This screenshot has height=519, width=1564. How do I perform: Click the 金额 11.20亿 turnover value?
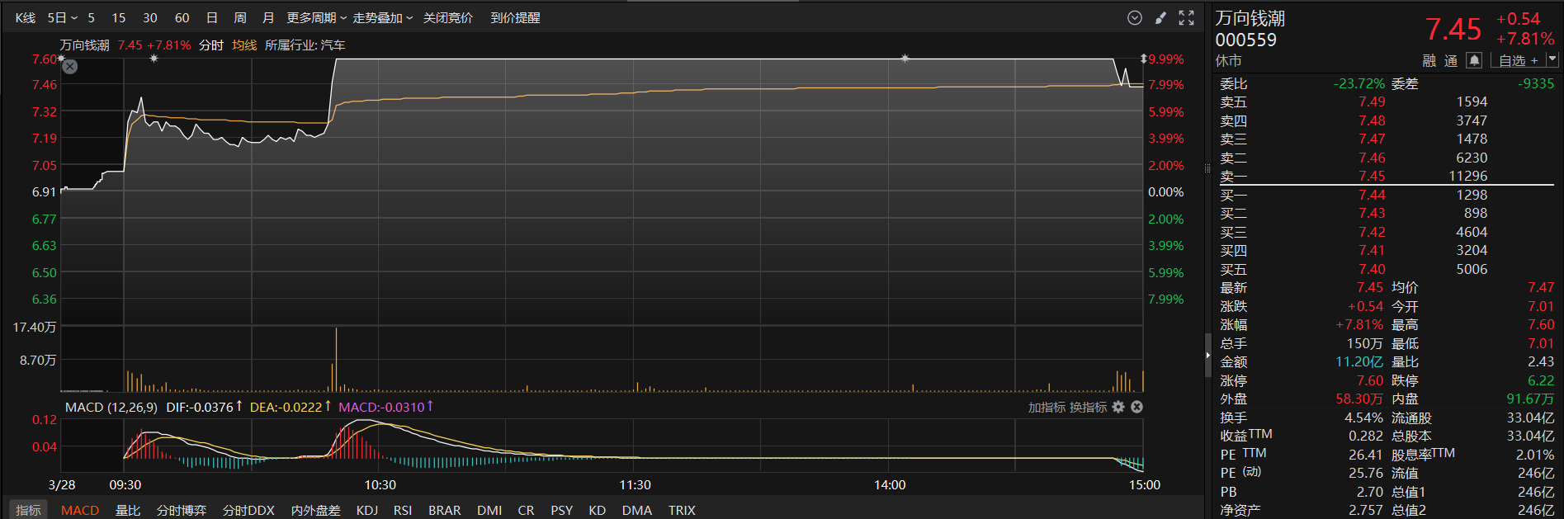pyautogui.click(x=1359, y=361)
